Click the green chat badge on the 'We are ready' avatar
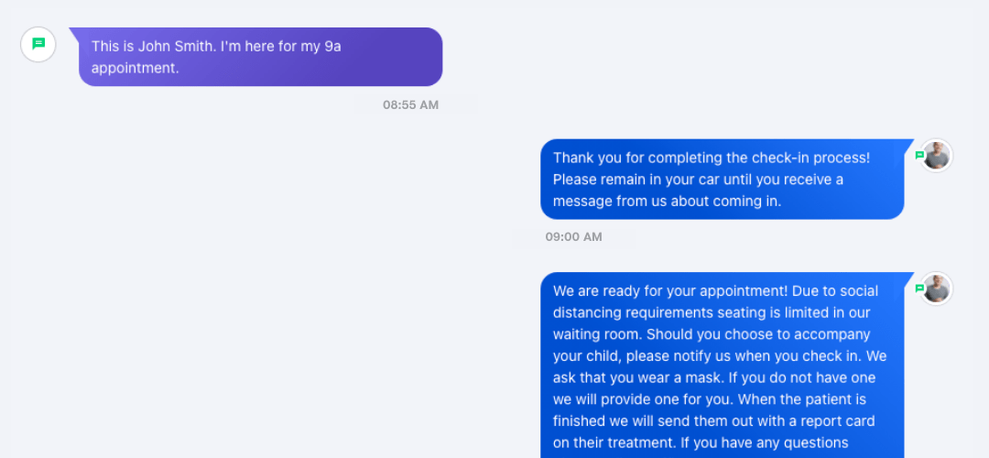 919,289
